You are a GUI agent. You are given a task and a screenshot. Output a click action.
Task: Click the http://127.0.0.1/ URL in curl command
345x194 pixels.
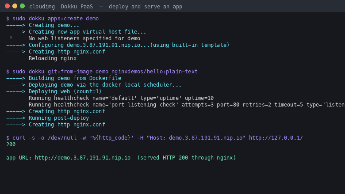pyautogui.click(x=276, y=138)
